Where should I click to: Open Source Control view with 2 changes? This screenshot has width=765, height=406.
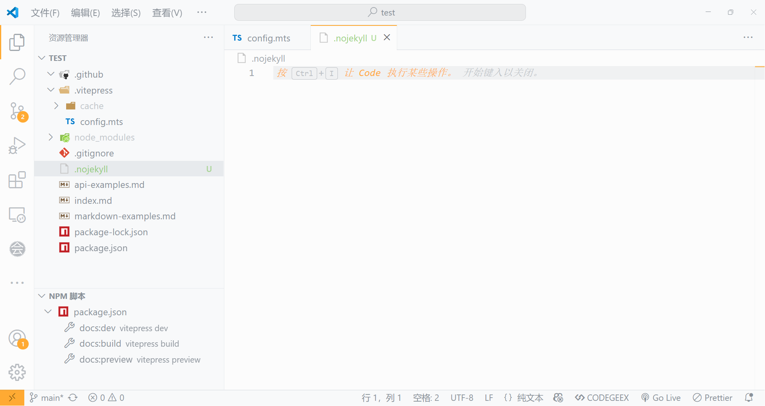click(x=18, y=111)
